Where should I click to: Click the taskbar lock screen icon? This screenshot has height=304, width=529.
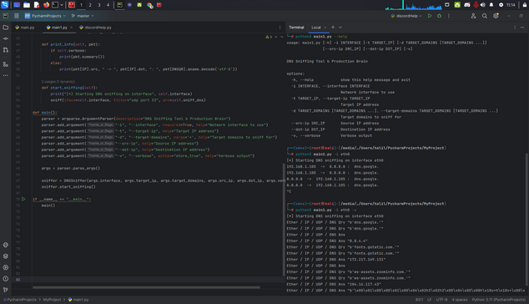(x=525, y=5)
